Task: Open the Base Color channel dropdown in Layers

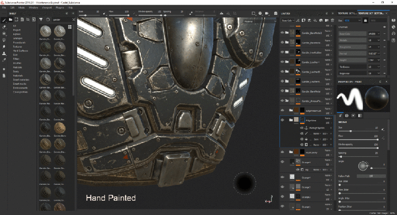Action: [287, 21]
